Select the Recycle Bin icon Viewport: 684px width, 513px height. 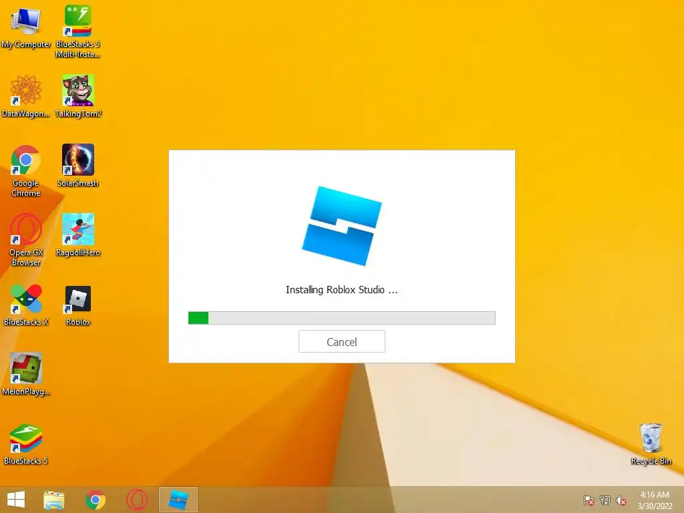tap(651, 444)
